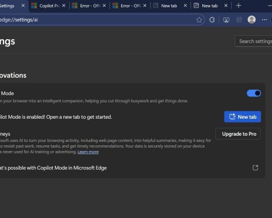This screenshot has height=218, width=272.
Task: Click the screenshot capture icon in toolbar
Action: 226,20
